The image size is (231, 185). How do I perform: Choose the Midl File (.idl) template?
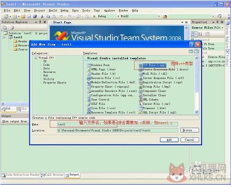(153, 74)
